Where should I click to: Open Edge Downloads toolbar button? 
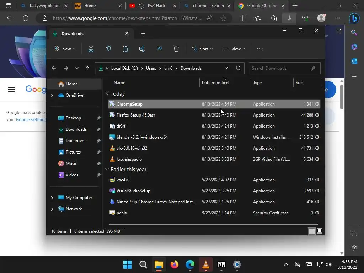click(289, 18)
